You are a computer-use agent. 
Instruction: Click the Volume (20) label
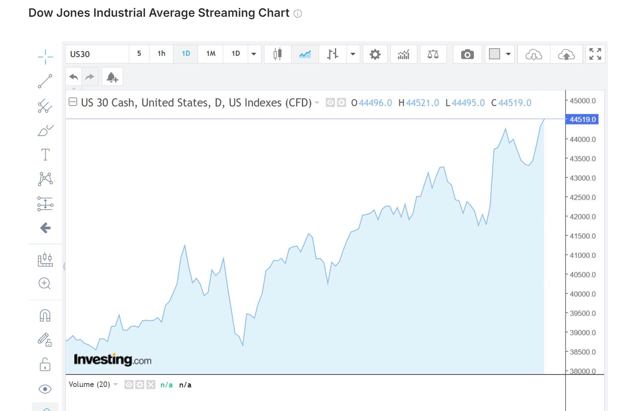point(89,384)
